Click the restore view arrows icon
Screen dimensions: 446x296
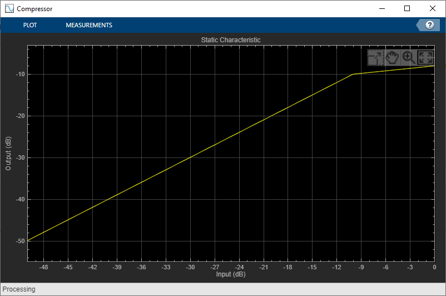(425, 57)
